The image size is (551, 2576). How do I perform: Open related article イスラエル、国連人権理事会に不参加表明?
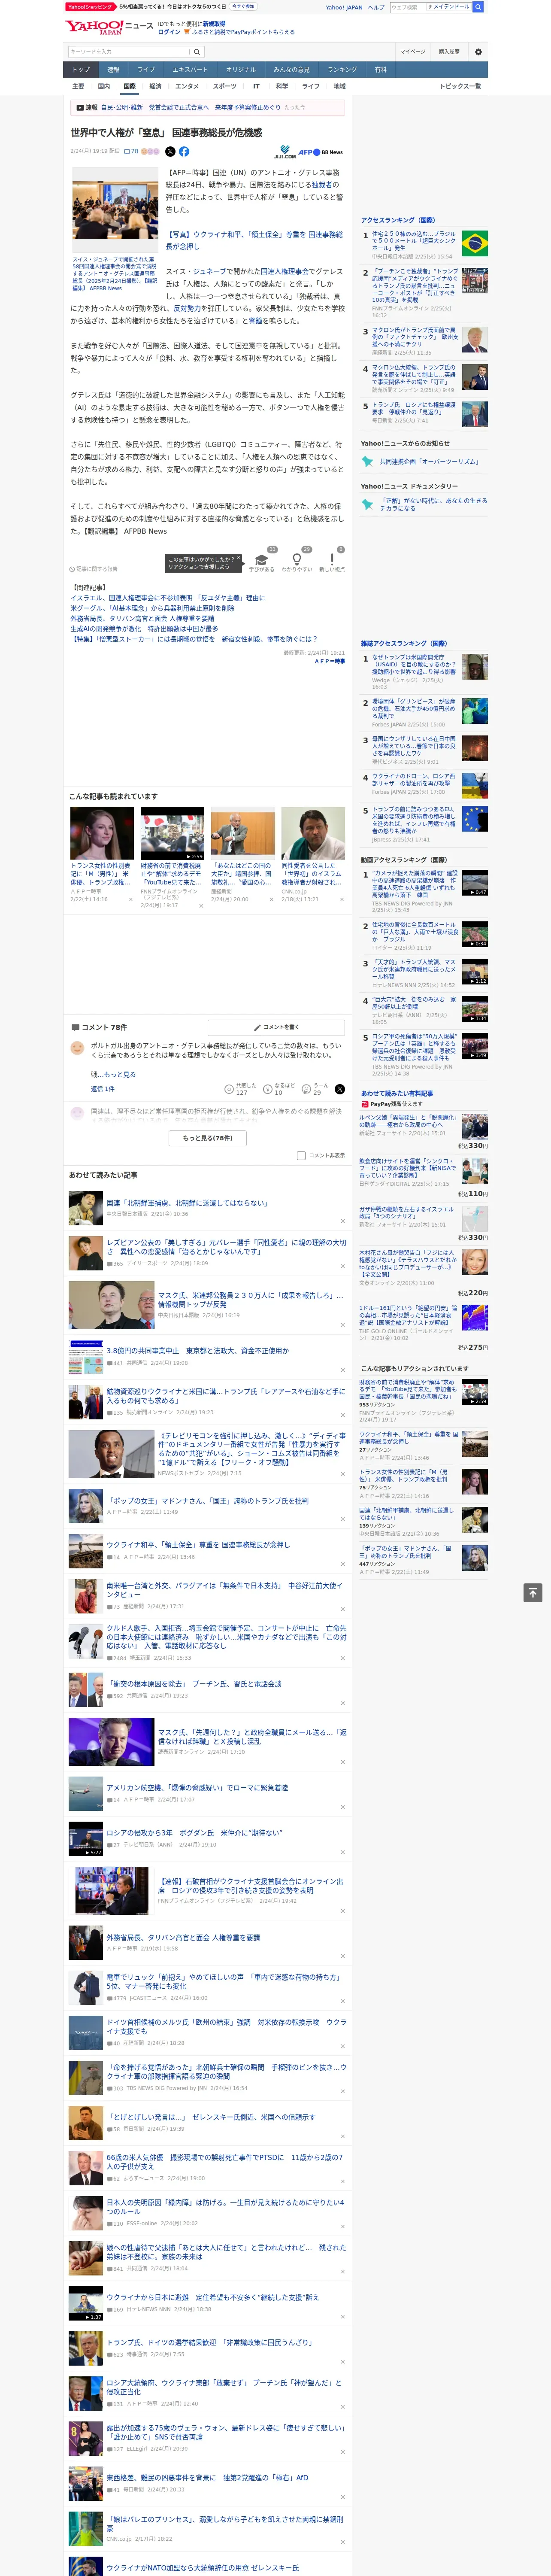tap(167, 598)
